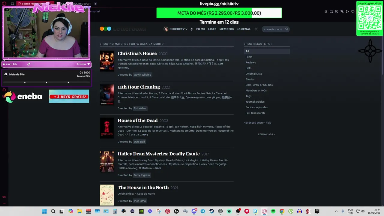The height and width of the screenshot is (216, 384).
Task: Click House of the Dead poster
Action: point(107,128)
